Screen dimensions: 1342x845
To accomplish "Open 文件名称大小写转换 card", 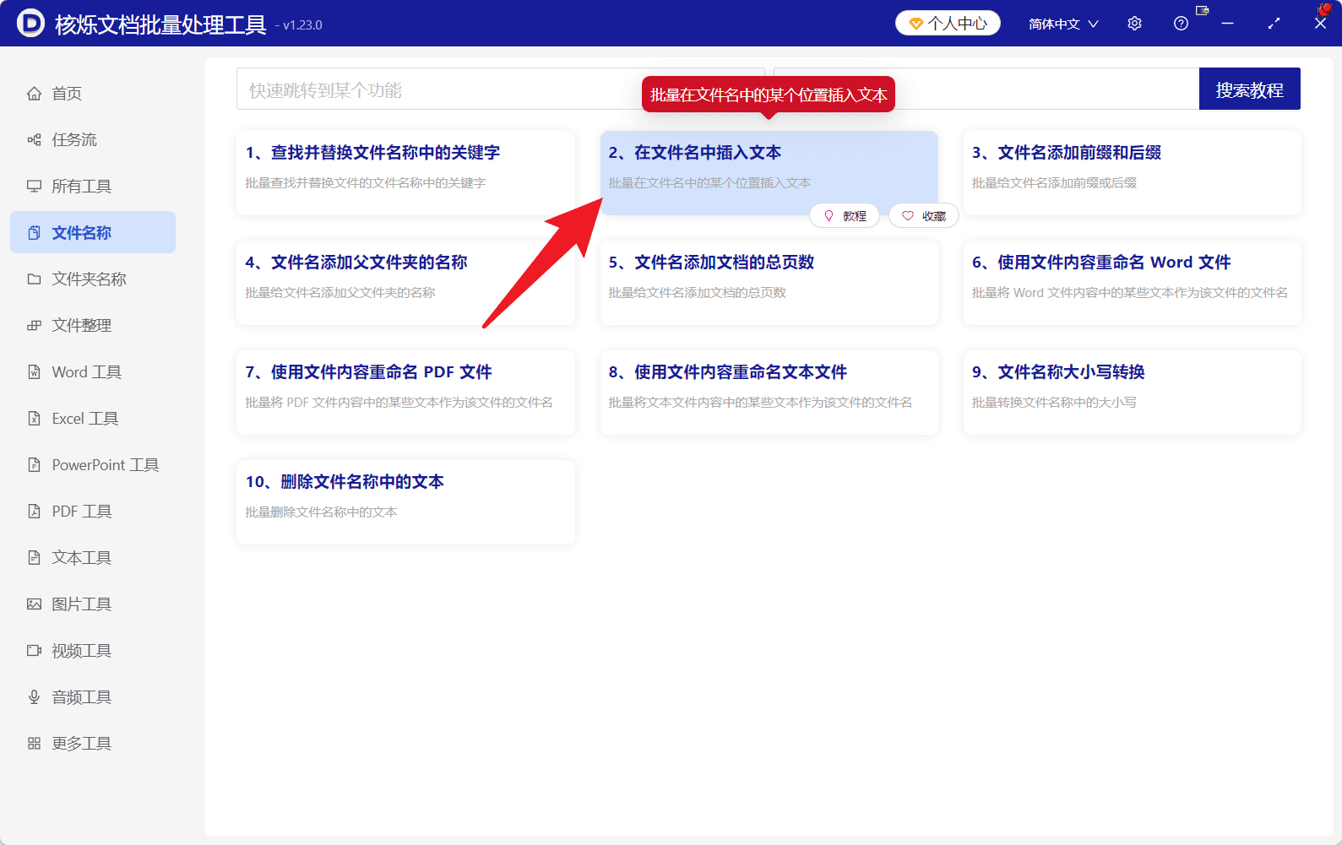I will [1132, 393].
